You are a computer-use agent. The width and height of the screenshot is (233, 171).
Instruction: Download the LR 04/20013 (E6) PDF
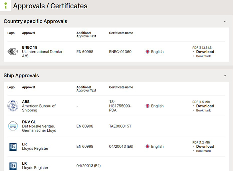pyautogui.click(x=205, y=146)
